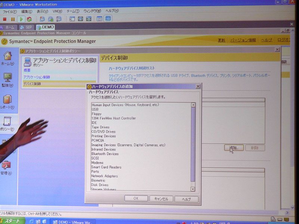This screenshot has width=299, height=224.
Task: Open the チーム(T) menu
Action: (73, 11)
